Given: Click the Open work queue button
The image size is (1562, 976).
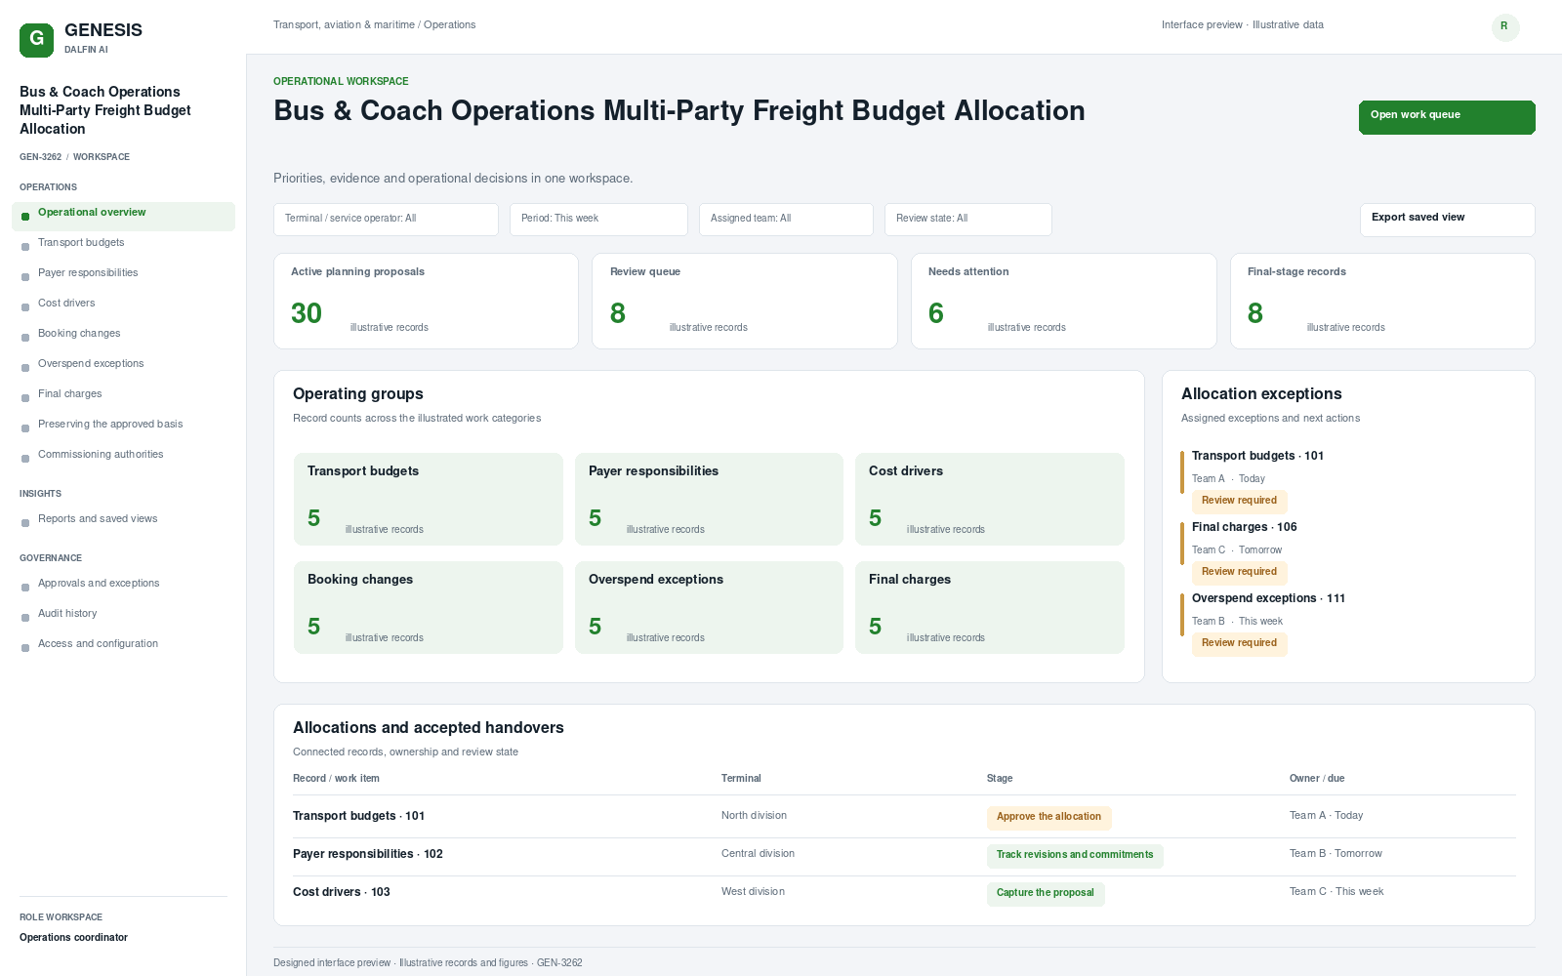Looking at the screenshot, I should (1447, 117).
